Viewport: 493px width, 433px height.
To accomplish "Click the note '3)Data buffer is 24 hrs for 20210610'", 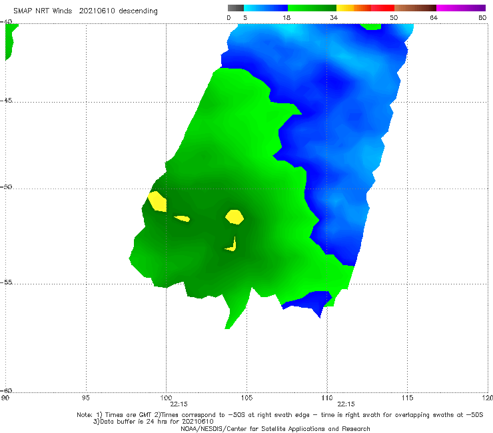I will (x=153, y=422).
